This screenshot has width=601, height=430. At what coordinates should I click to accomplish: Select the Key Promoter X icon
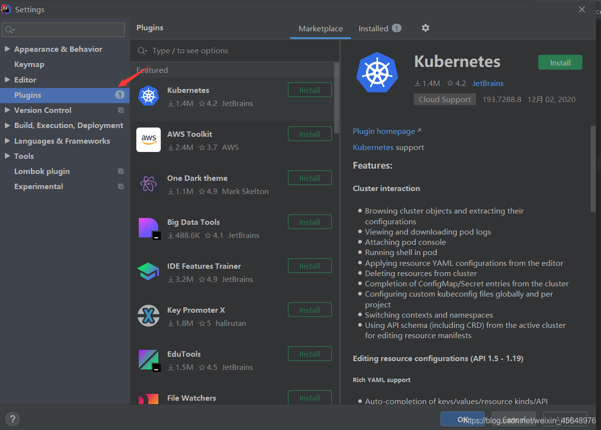[148, 316]
